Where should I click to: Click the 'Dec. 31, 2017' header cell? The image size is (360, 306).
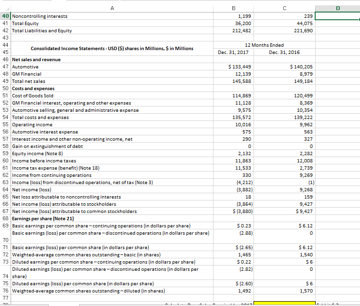[x=233, y=53]
